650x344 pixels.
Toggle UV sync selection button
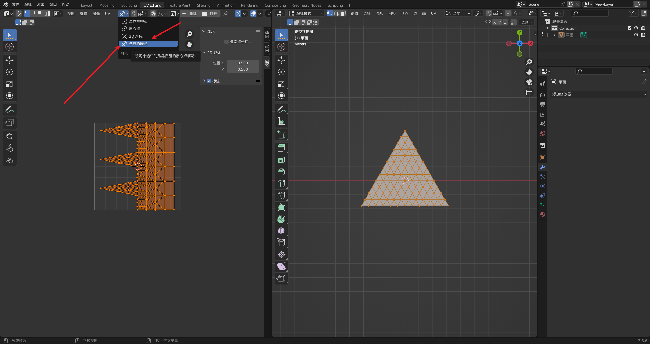point(18,14)
